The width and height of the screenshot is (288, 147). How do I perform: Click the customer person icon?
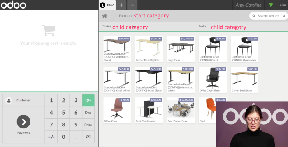pyautogui.click(x=9, y=101)
